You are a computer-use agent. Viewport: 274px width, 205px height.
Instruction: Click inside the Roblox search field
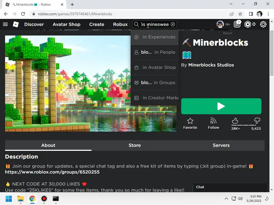[155, 24]
